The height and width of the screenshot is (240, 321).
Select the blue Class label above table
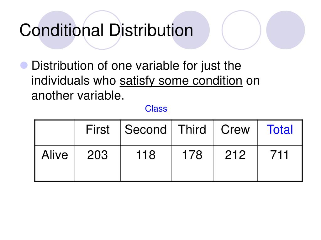156,108
